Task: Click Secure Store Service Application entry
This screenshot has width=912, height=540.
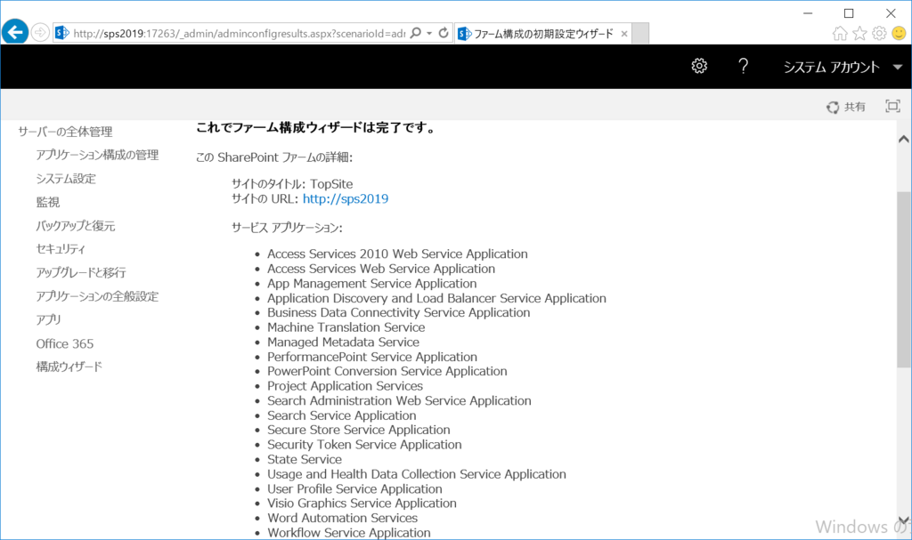Action: 358,431
